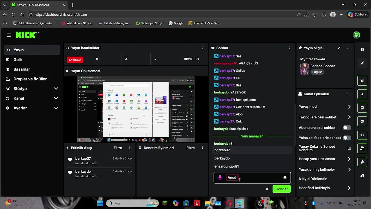Click the microphone icon in chat input
The image size is (371, 209).
(x=220, y=178)
